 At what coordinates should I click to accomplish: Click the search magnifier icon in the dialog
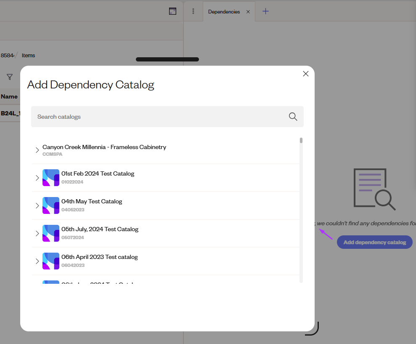pos(293,117)
